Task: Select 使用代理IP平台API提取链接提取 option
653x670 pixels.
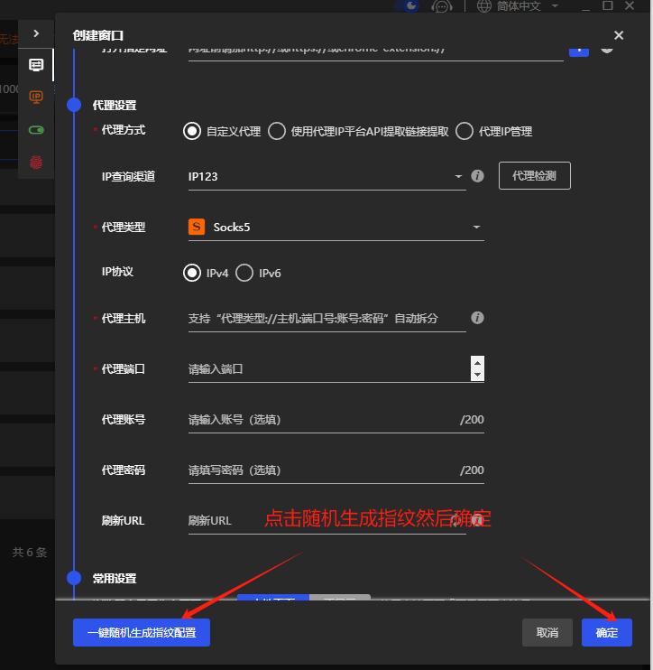Action: 277,131
